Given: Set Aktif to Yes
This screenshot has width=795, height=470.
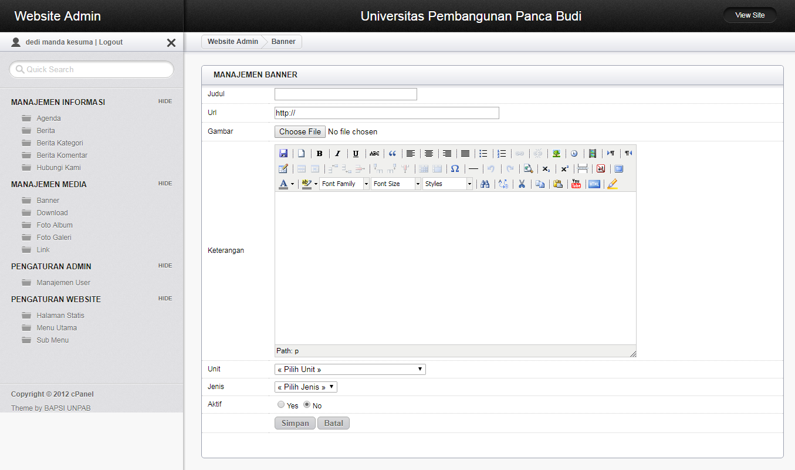Looking at the screenshot, I should [281, 405].
